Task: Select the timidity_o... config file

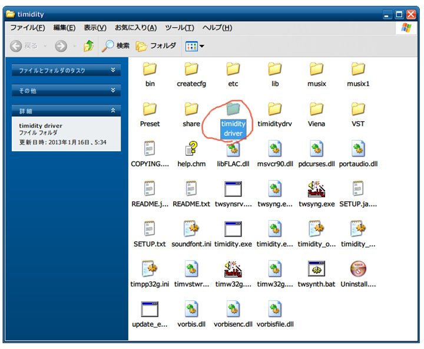Action: [x=316, y=234]
